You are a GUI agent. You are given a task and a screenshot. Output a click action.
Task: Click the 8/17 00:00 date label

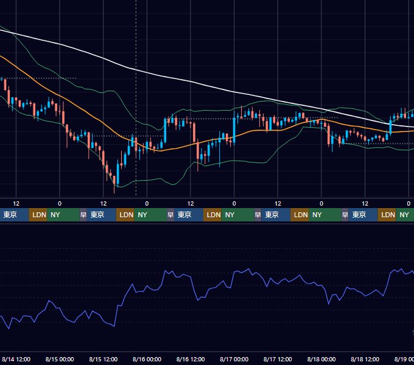tap(234, 359)
